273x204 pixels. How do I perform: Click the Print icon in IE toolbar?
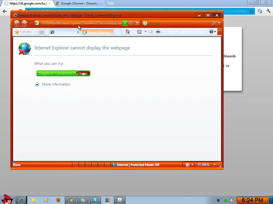coord(158,32)
